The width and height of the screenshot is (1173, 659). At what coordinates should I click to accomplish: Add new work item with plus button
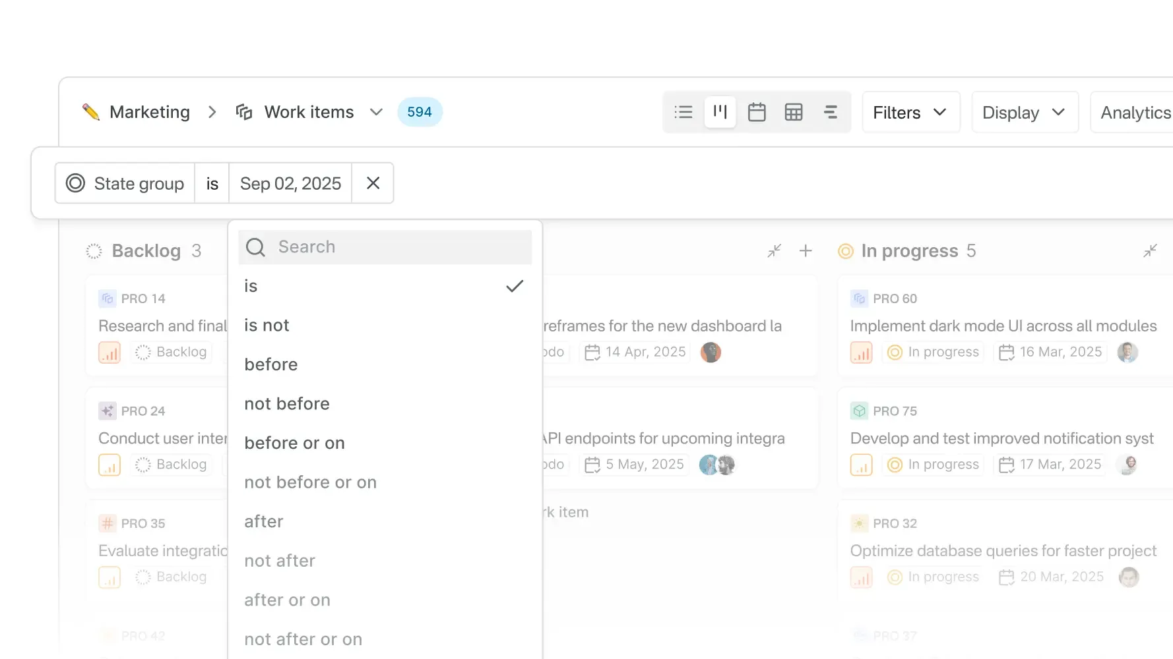[806, 250]
